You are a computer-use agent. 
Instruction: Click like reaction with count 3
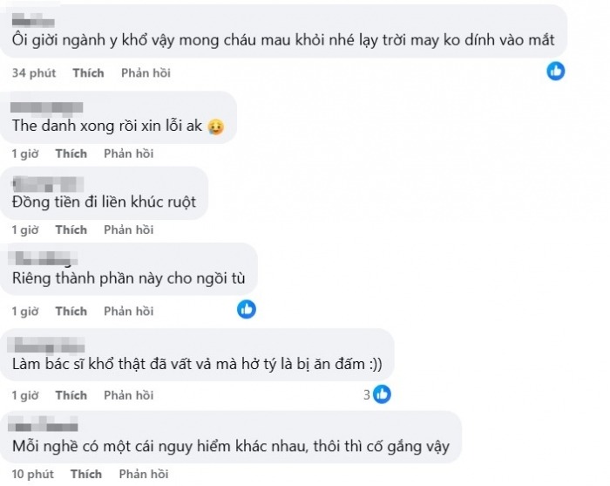[382, 394]
